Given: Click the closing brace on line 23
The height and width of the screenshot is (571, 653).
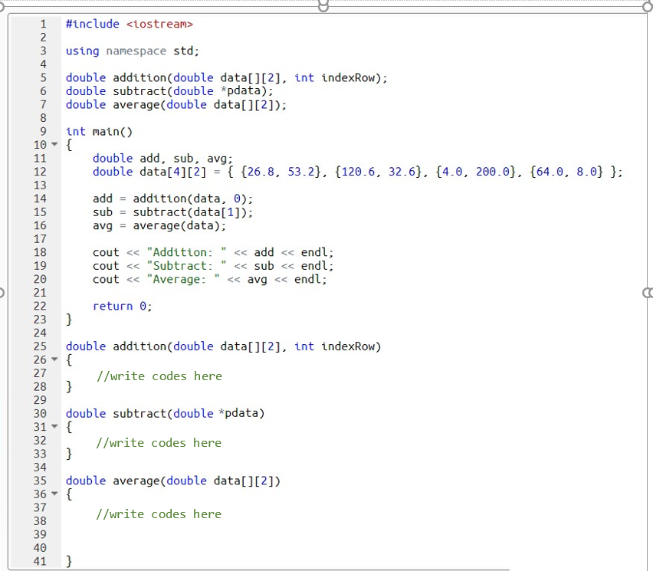Looking at the screenshot, I should tap(69, 320).
